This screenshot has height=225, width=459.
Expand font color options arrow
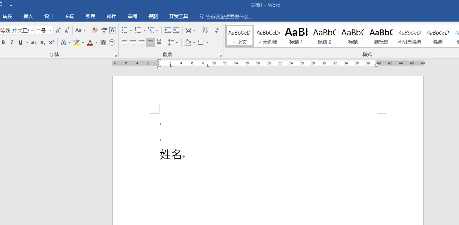coord(96,42)
